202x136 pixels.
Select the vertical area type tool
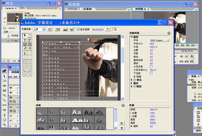(x=30, y=44)
